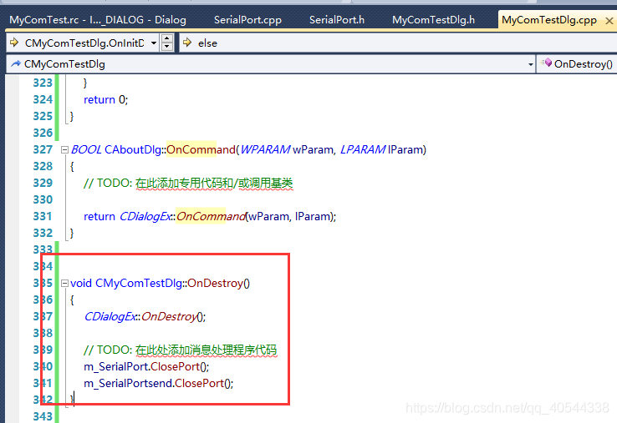The height and width of the screenshot is (423, 617).
Task: Click the down arrow of the navigation stepper
Action: [x=167, y=47]
